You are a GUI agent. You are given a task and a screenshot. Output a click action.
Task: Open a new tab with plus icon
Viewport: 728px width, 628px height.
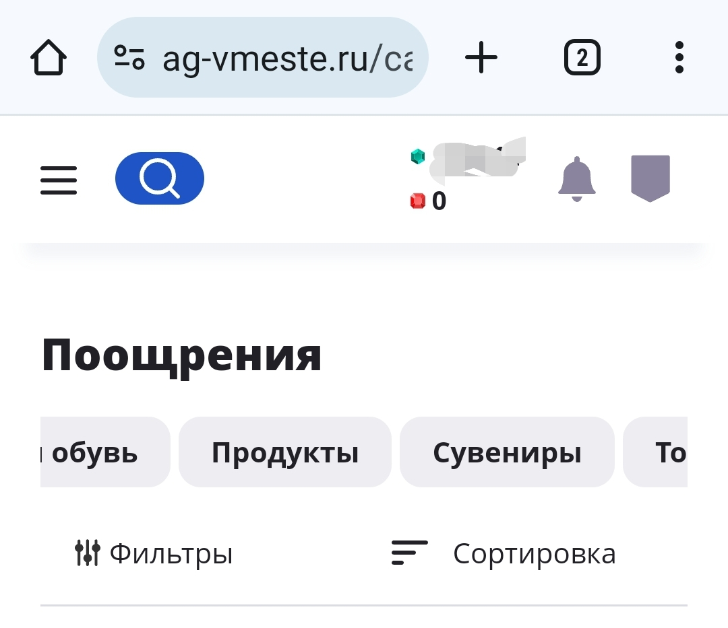coord(481,57)
